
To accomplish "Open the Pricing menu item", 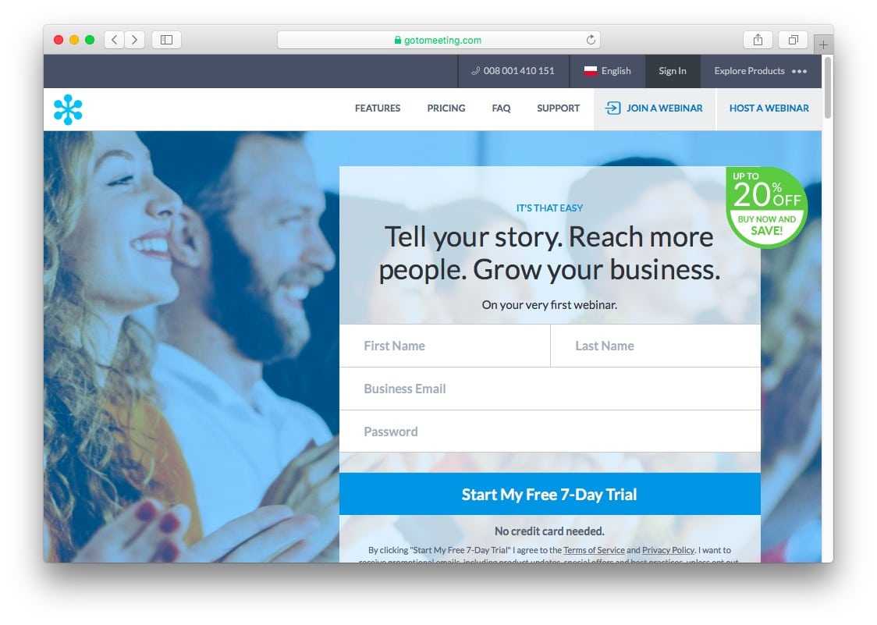I will click(446, 108).
